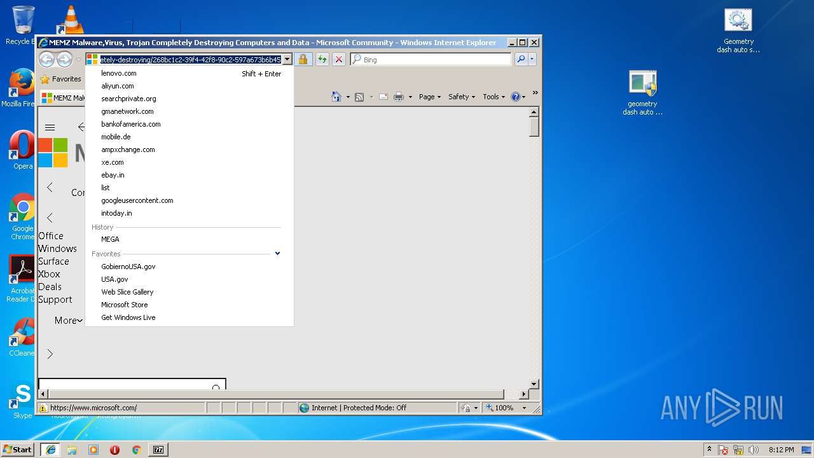Open the hamburger menu on Microsoft page
Viewport: 814px width, 458px height.
[x=50, y=127]
